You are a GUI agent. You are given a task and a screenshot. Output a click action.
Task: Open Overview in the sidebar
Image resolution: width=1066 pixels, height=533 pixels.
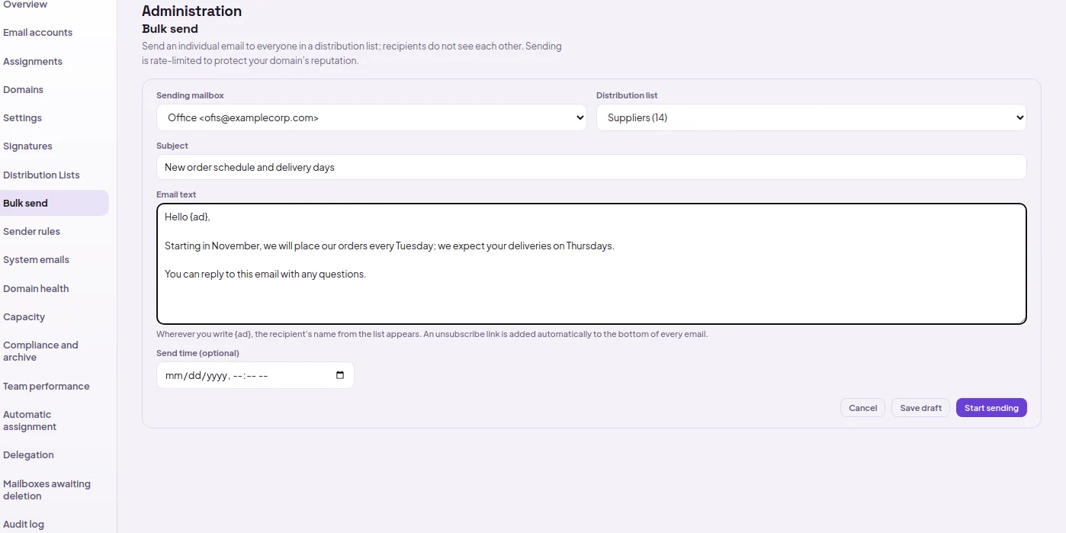point(25,5)
